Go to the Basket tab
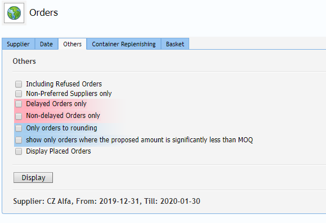326x223 pixels. pos(175,44)
